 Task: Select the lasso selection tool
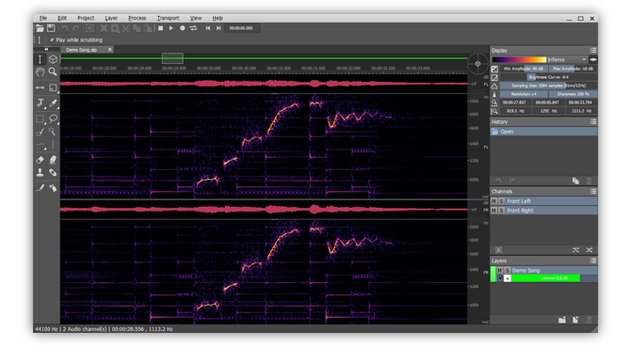pyautogui.click(x=53, y=118)
